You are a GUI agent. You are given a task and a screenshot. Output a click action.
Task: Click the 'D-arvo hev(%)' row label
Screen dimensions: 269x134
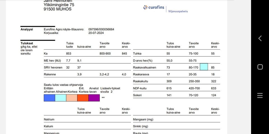coord(143,61)
